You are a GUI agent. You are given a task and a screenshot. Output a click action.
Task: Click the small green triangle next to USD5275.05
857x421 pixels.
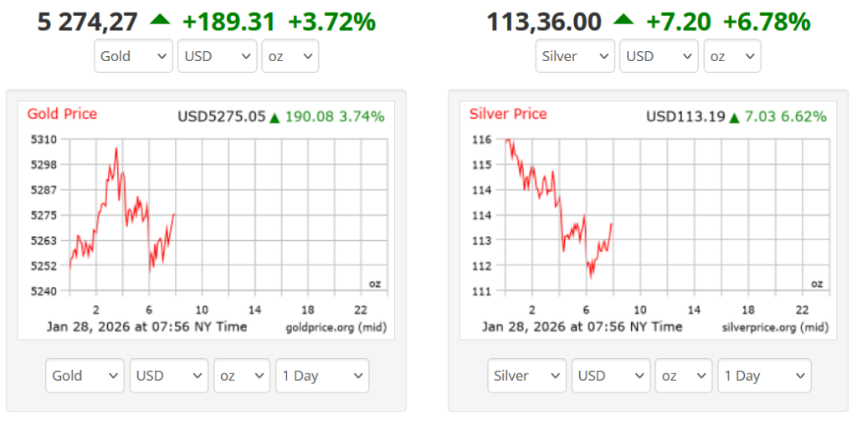click(274, 118)
